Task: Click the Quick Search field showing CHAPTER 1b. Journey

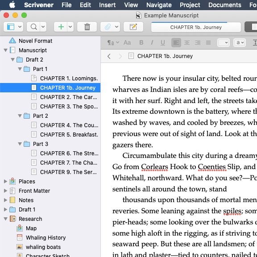Action: click(x=196, y=27)
